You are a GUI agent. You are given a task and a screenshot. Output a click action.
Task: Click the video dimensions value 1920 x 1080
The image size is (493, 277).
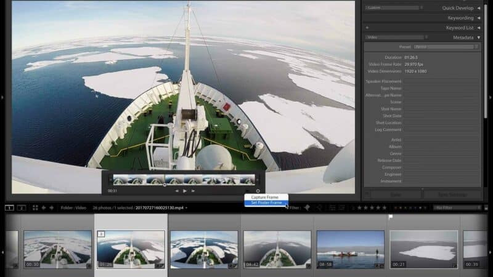pos(415,71)
